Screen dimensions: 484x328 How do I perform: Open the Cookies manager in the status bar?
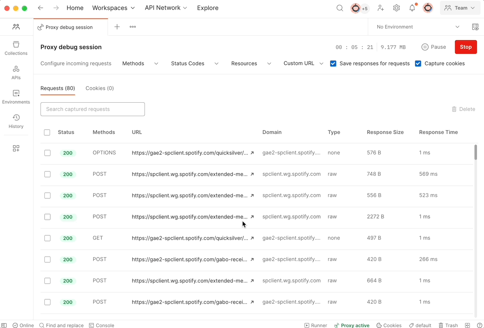pyautogui.click(x=389, y=325)
